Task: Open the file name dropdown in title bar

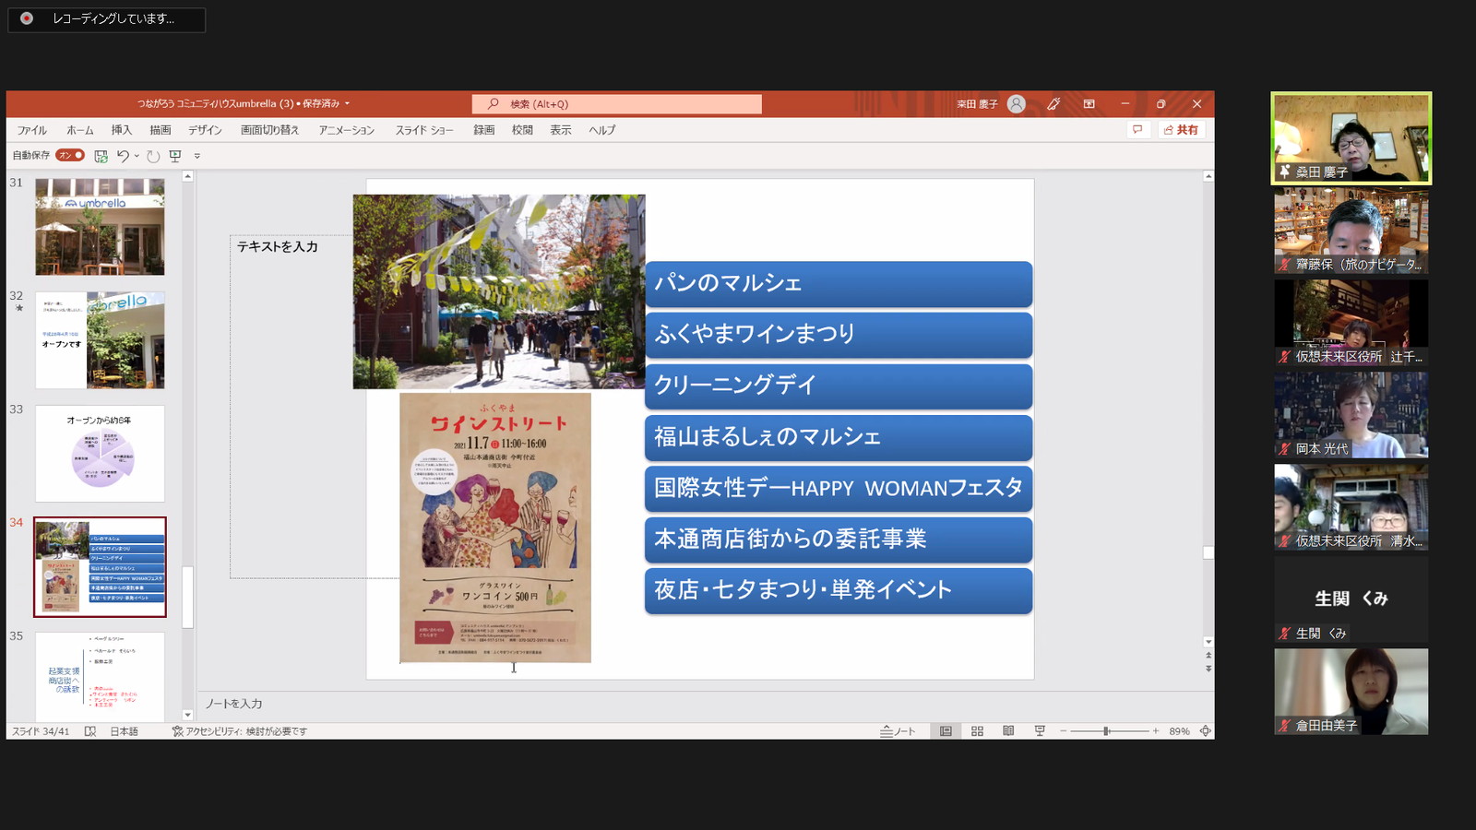Action: click(347, 104)
